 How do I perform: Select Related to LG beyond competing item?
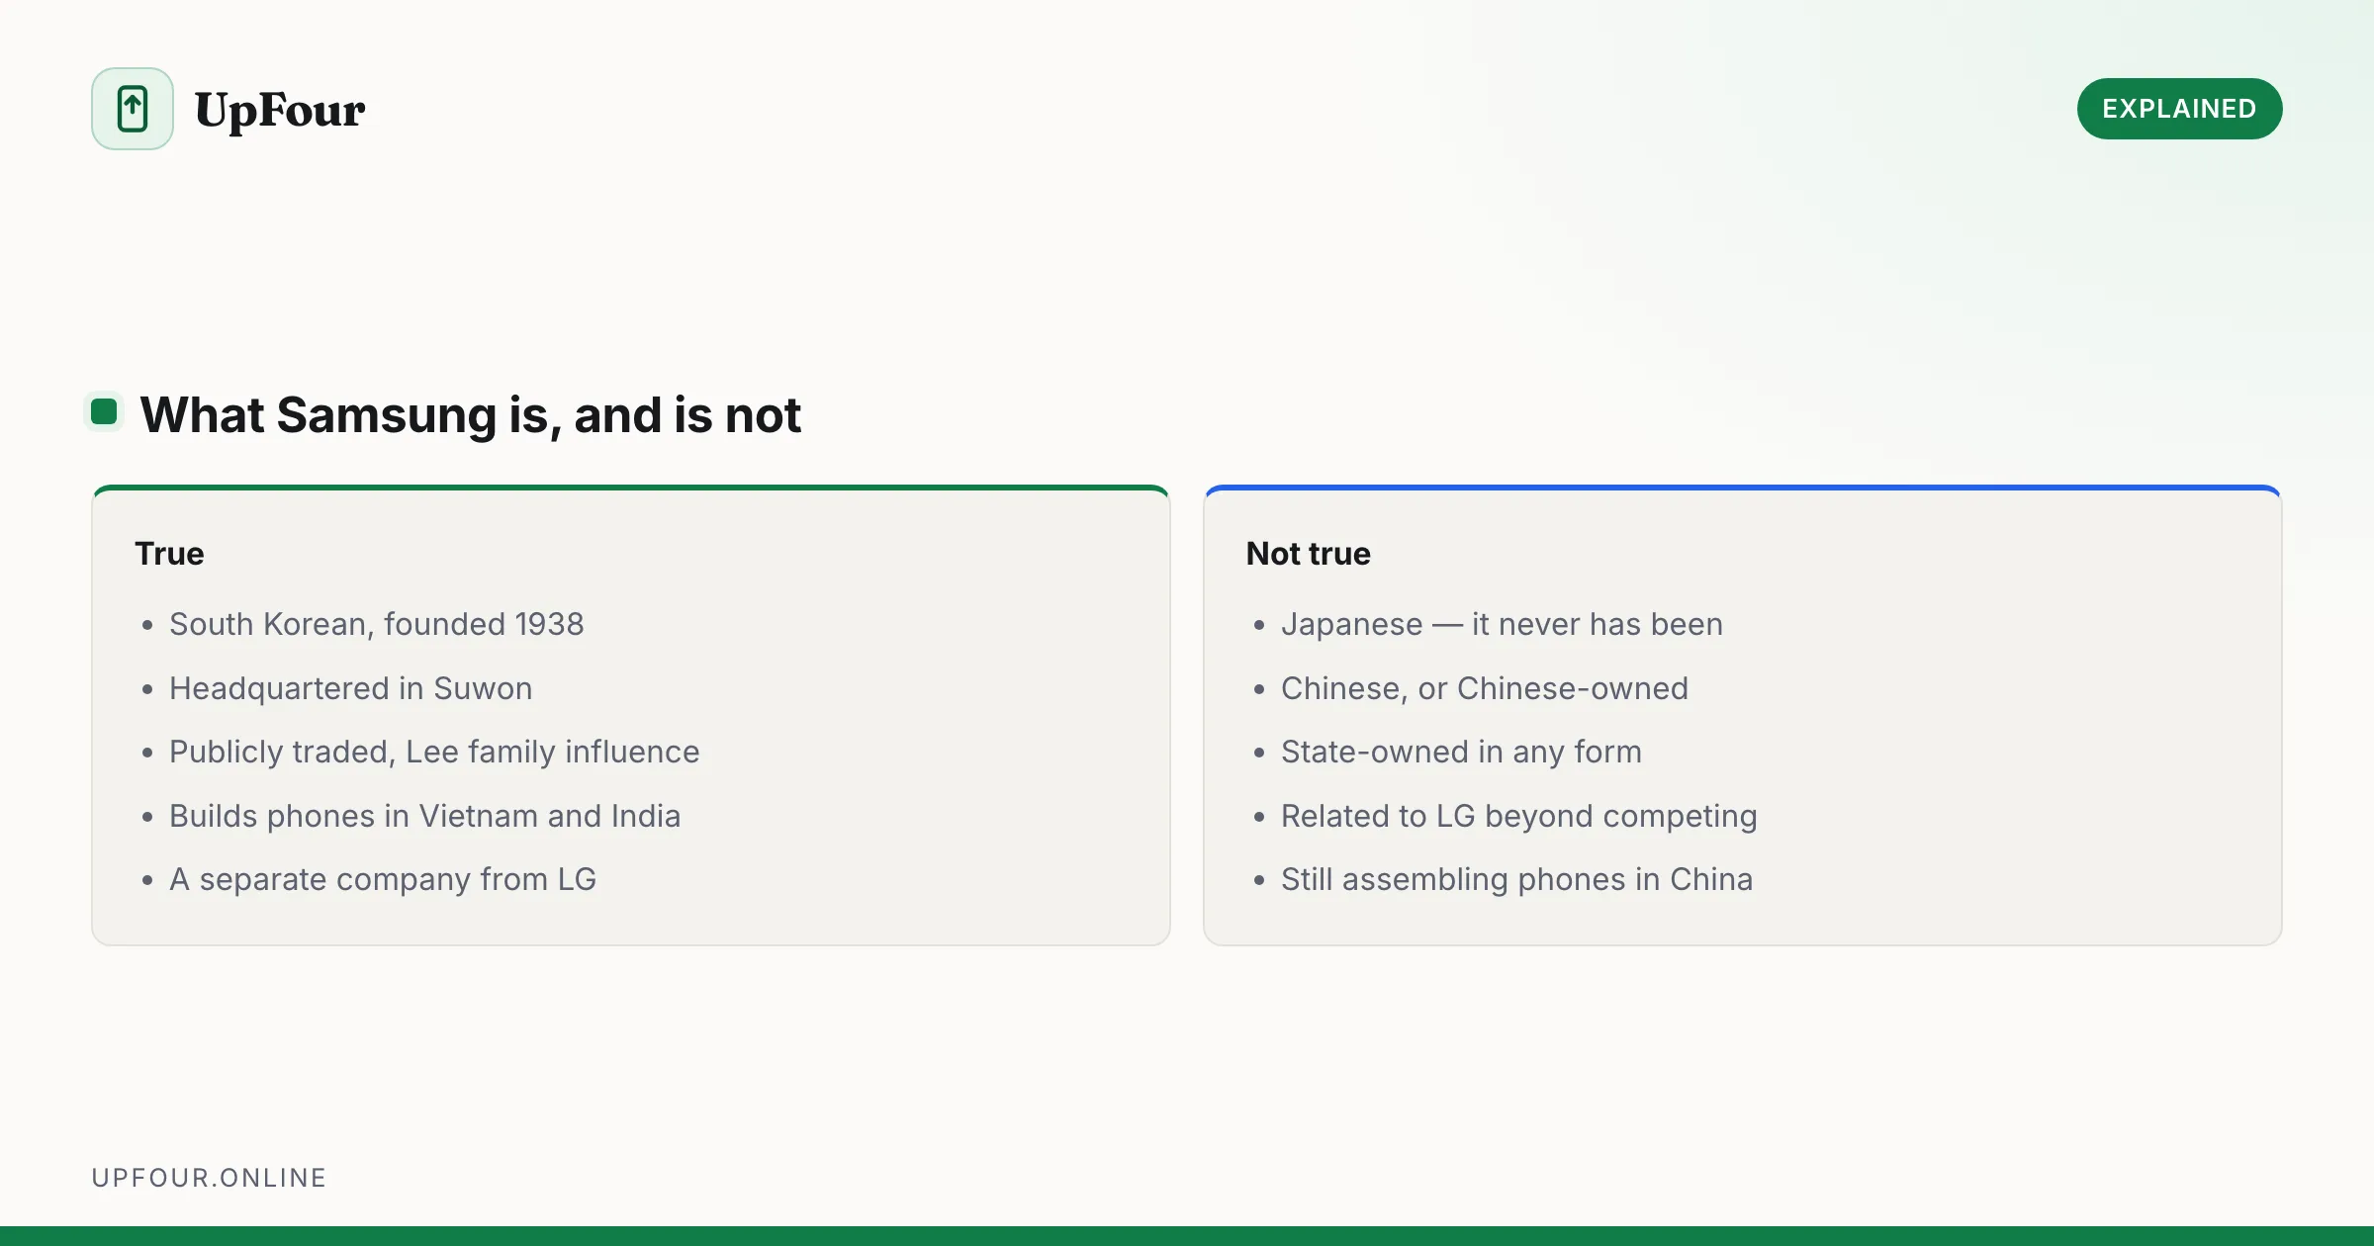[1519, 816]
